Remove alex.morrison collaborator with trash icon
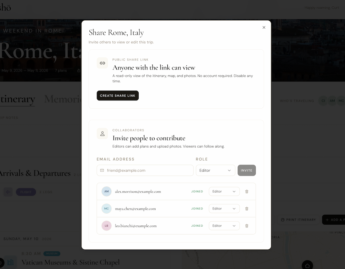 [247, 192]
